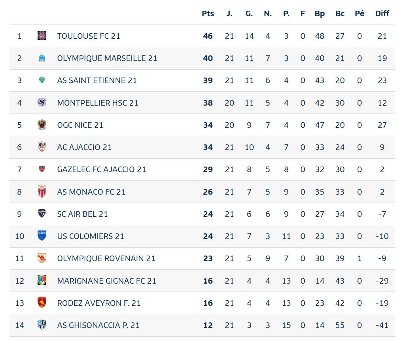Screen dimensions: 403x341
Task: Click the Pts column header
Action: pos(208,13)
